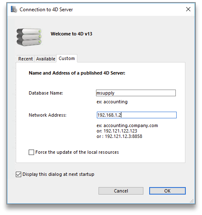Open the Available servers tab
The height and width of the screenshot is (215, 202).
(46, 59)
